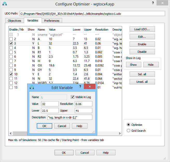Uncheck the checkbox for variable 10 (E)
Viewport: 170px width, 162px height.
point(11,74)
